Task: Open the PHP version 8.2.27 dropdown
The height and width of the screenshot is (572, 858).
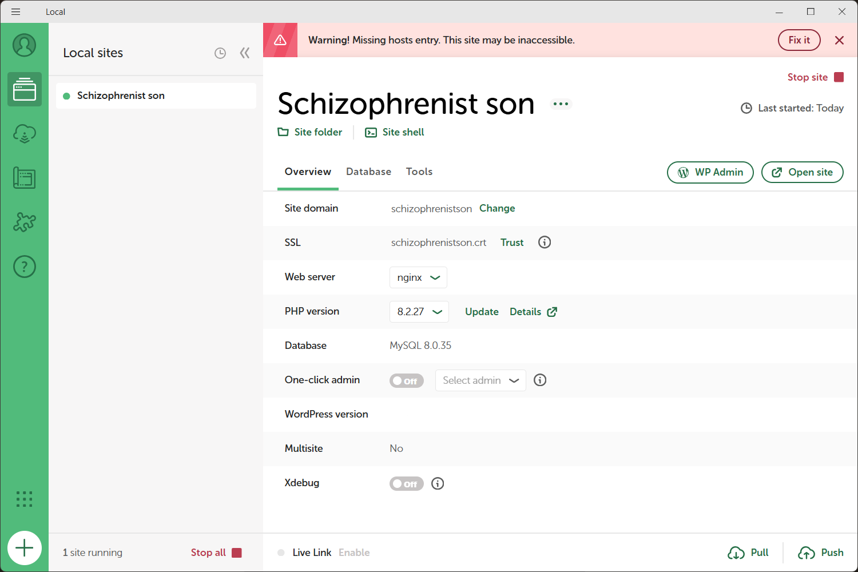Action: click(x=419, y=312)
